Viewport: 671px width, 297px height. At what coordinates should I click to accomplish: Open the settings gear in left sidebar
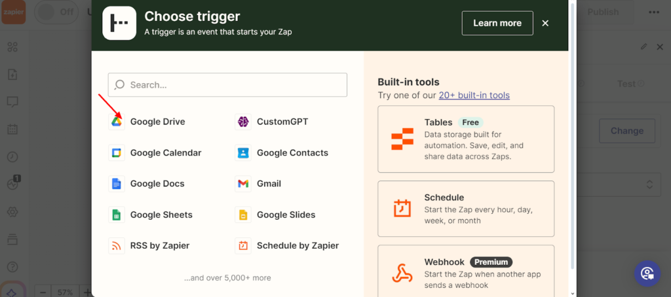[12, 212]
